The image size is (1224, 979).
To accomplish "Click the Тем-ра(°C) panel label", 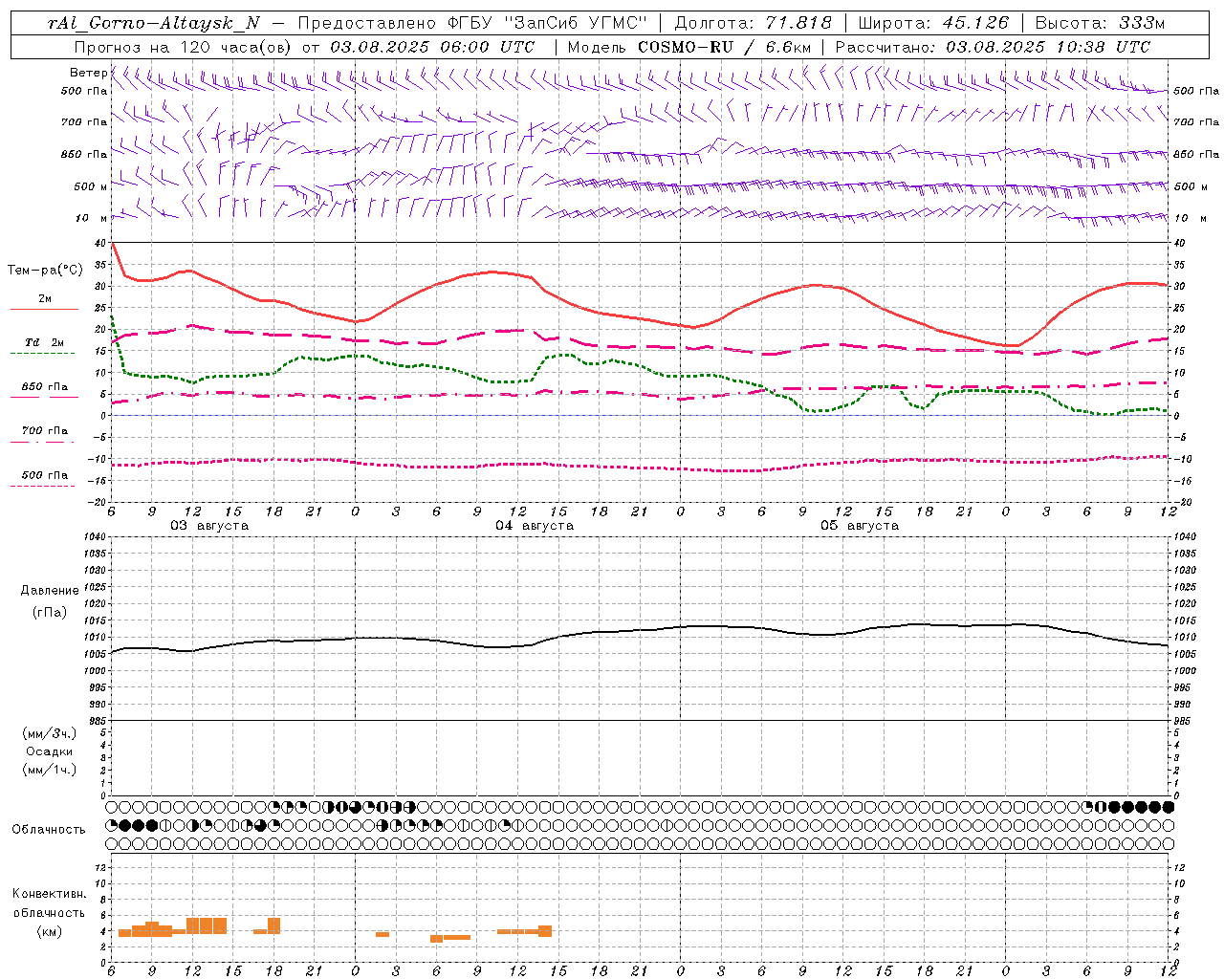I will click(45, 271).
